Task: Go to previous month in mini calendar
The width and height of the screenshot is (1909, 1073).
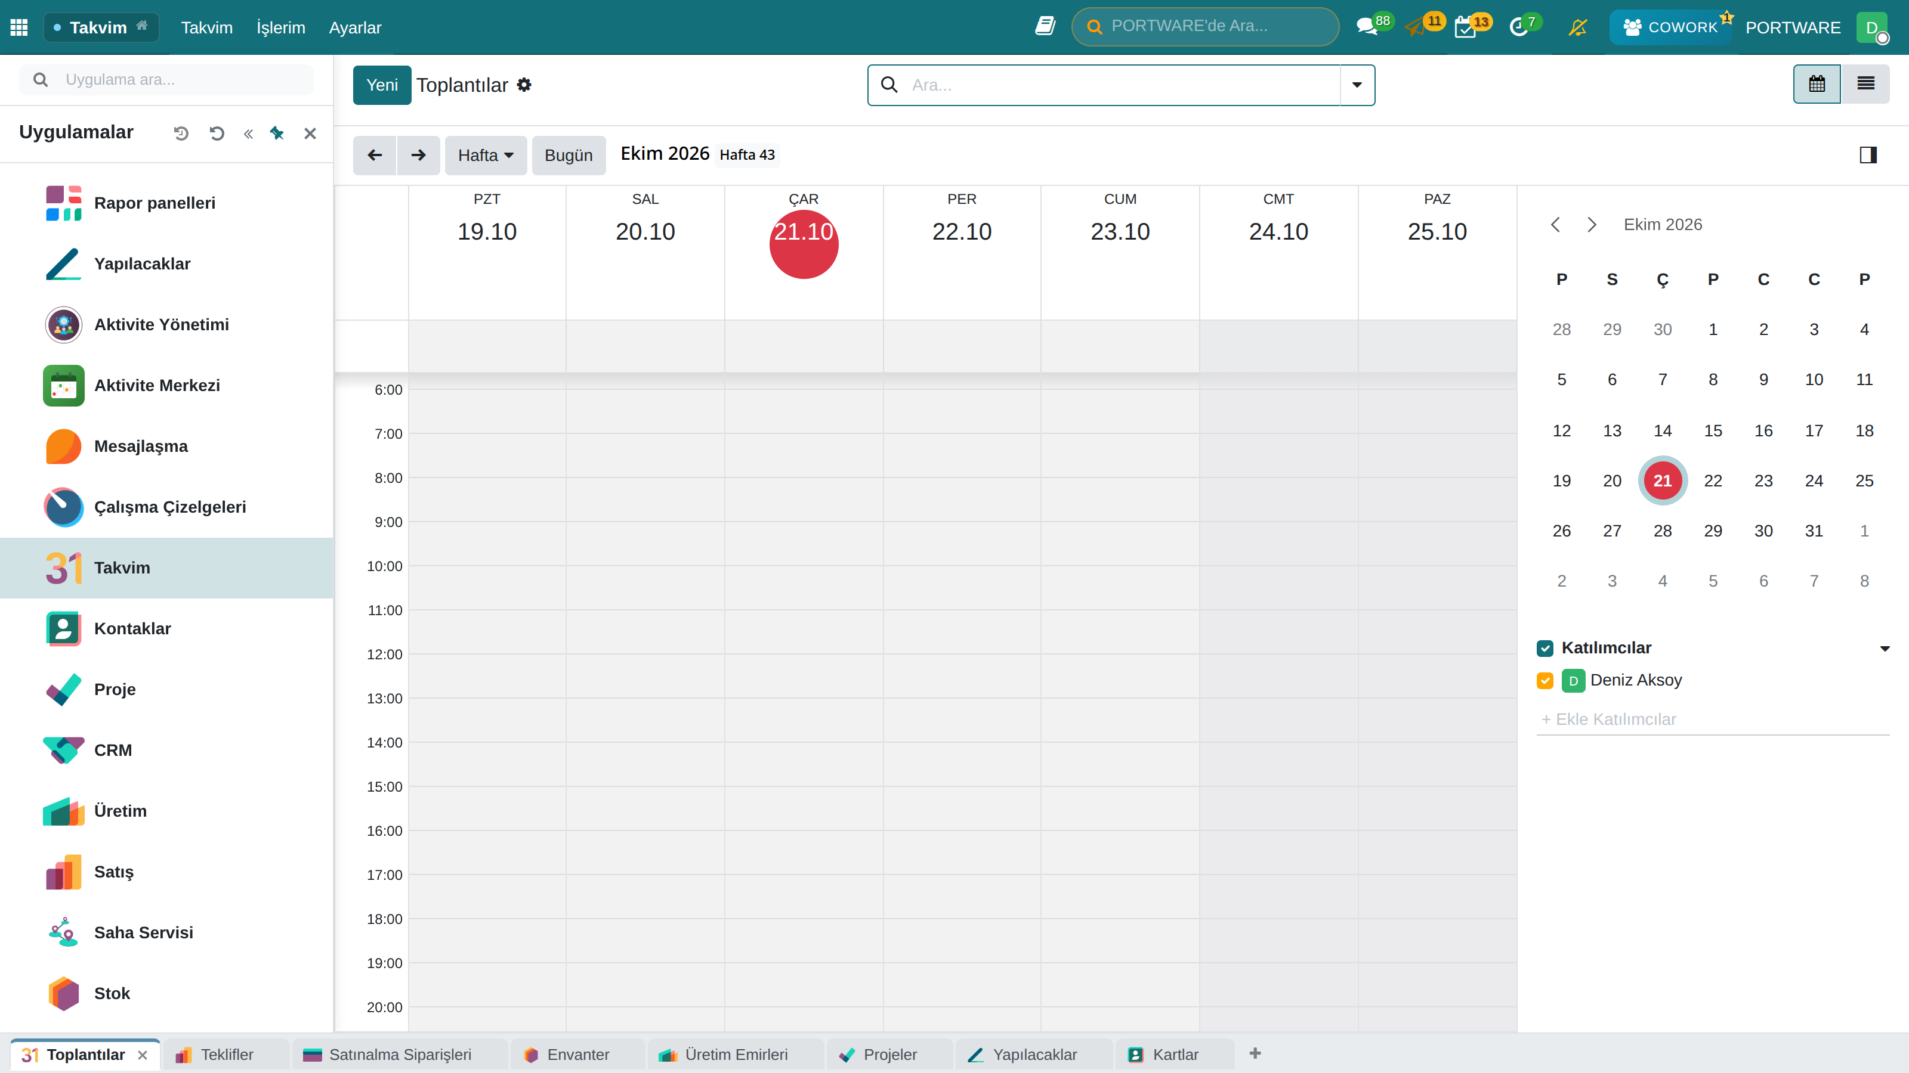Action: tap(1555, 224)
